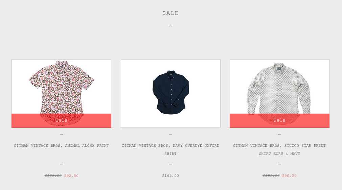Open Stucco Star Print Shirt Ecru & Navy link

point(279,149)
